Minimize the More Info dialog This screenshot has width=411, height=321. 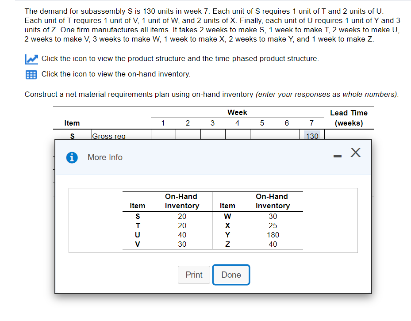pos(338,156)
